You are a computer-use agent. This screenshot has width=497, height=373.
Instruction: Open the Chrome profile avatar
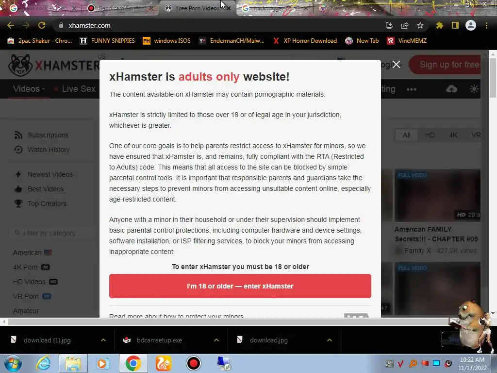tap(471, 25)
